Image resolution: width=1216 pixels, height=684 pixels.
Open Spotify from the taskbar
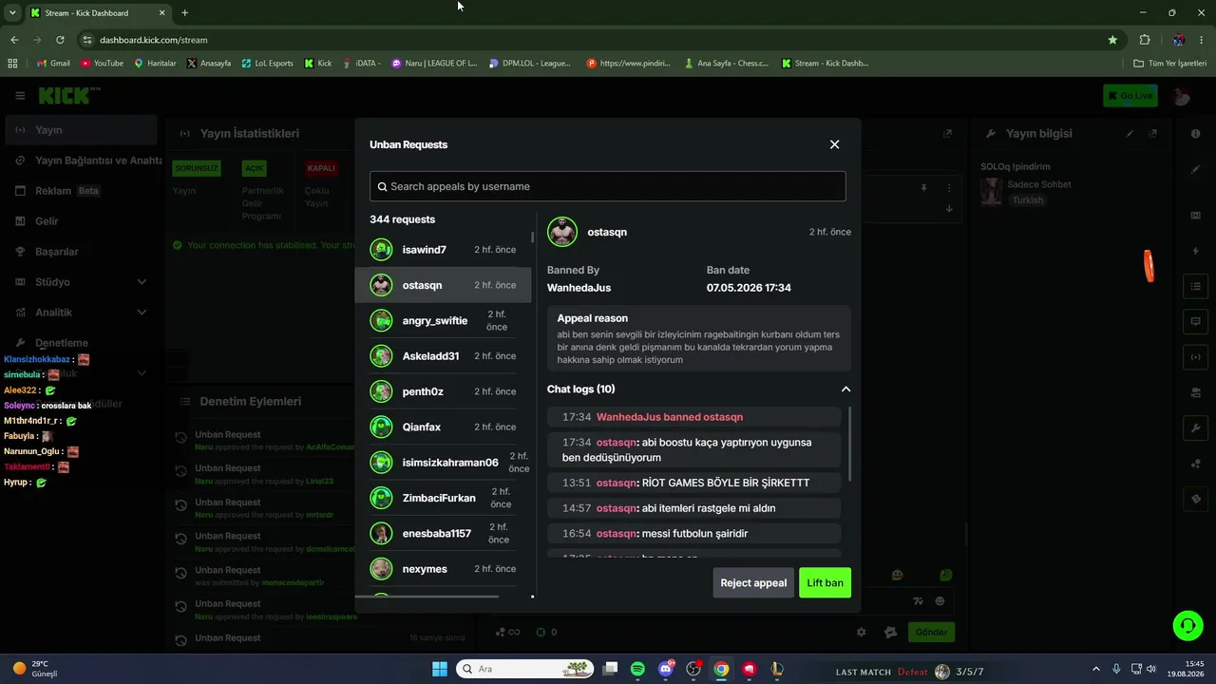click(x=637, y=669)
